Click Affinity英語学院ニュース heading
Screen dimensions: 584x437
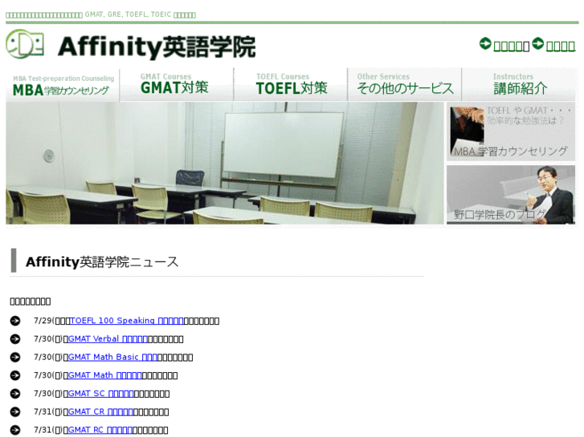point(102,262)
